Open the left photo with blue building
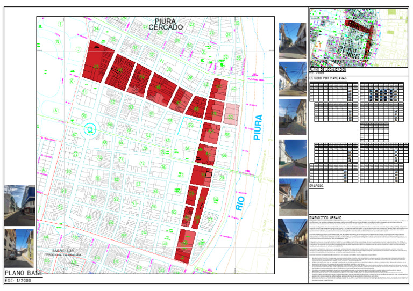The image size is (413, 291). coord(19,205)
